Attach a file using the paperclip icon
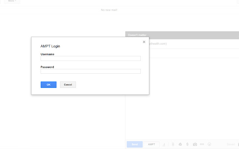This screenshot has height=149, width=239. point(173,144)
